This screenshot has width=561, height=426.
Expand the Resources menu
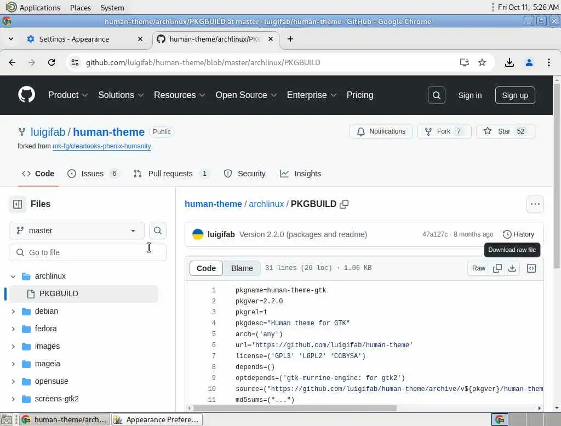pos(179,95)
